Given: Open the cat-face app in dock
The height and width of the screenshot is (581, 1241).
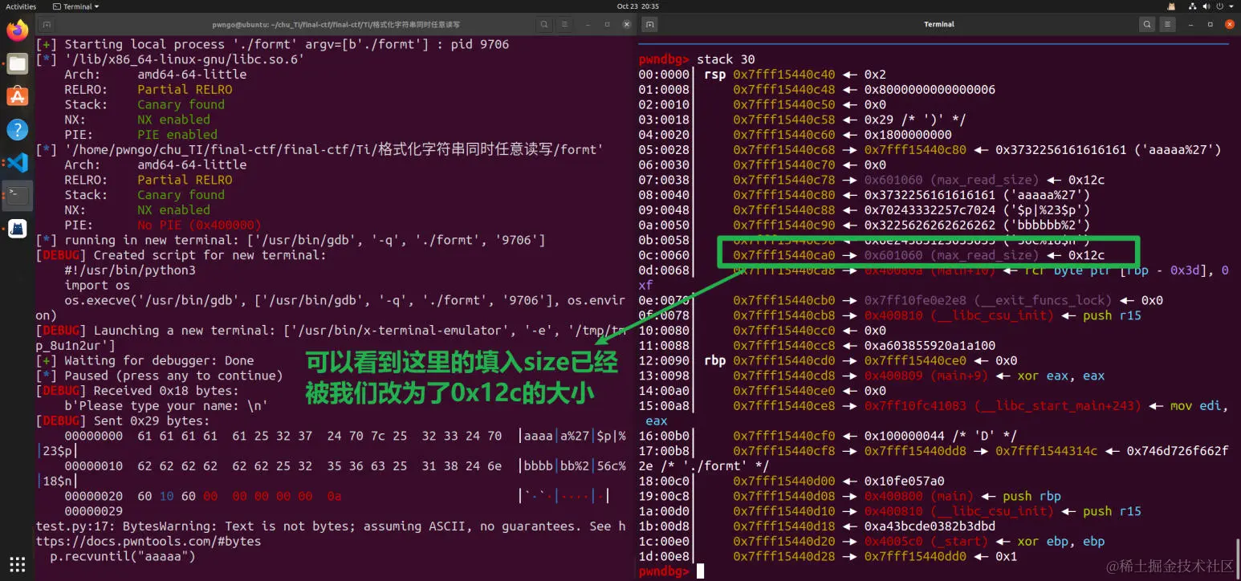Looking at the screenshot, I should tap(17, 229).
